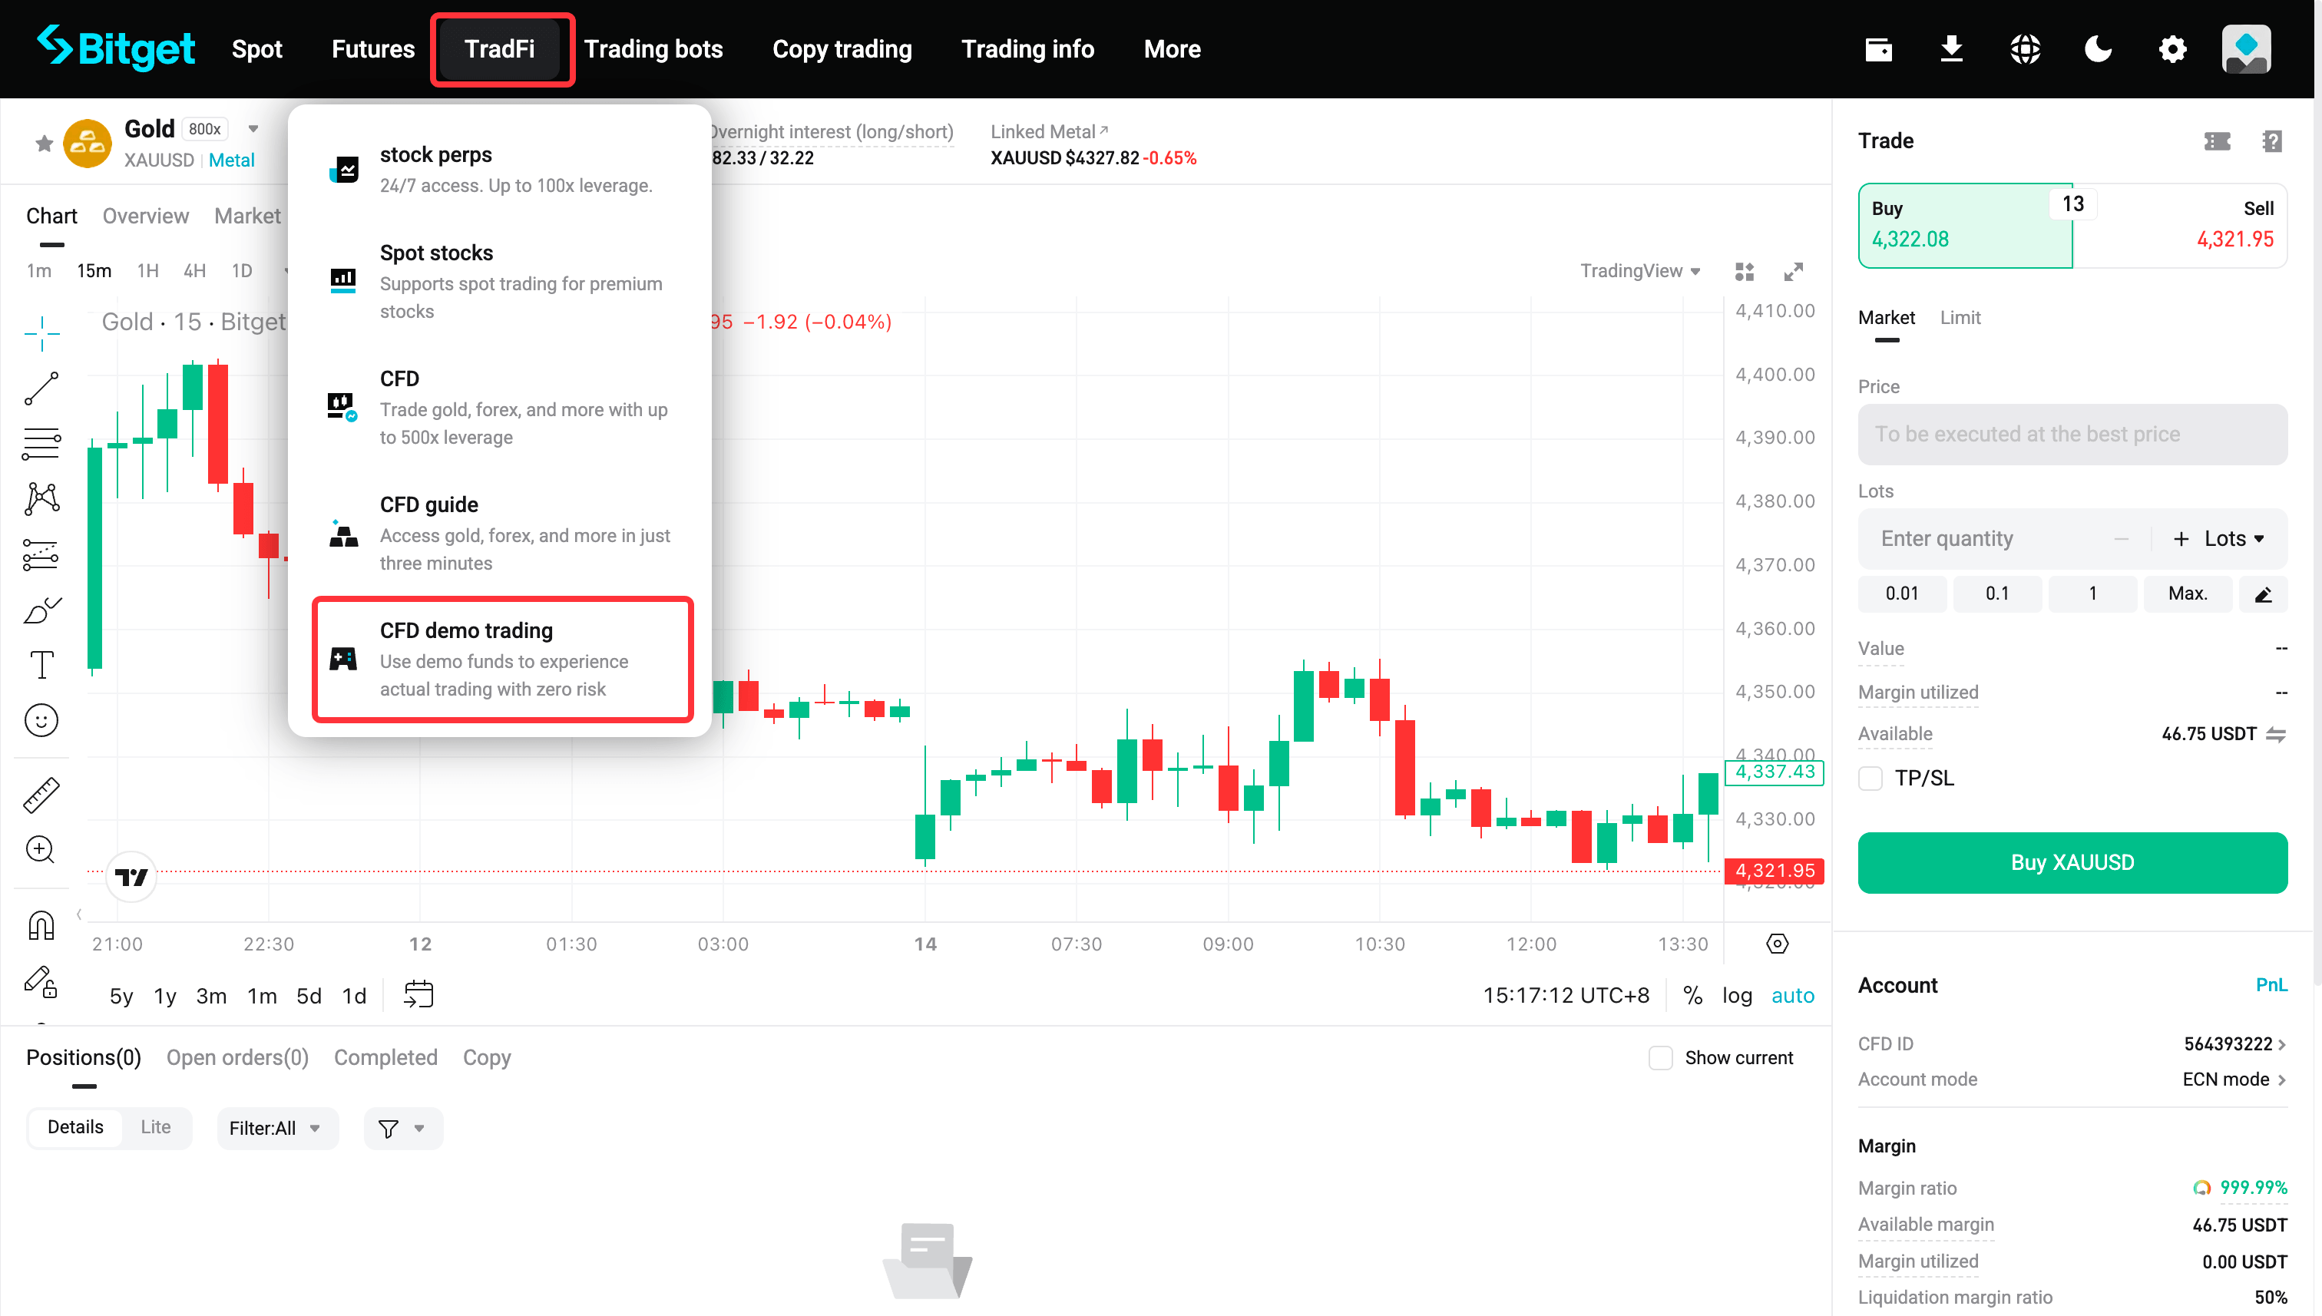
Task: Open the emoji sticker tool
Action: [41, 720]
